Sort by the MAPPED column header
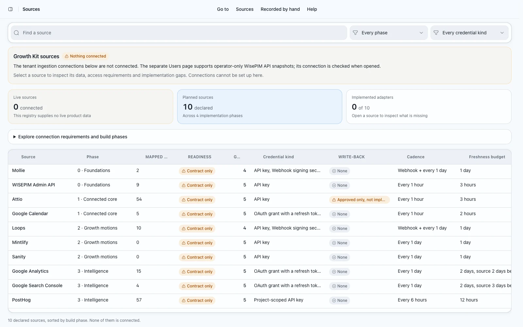523x327 pixels. tap(156, 157)
